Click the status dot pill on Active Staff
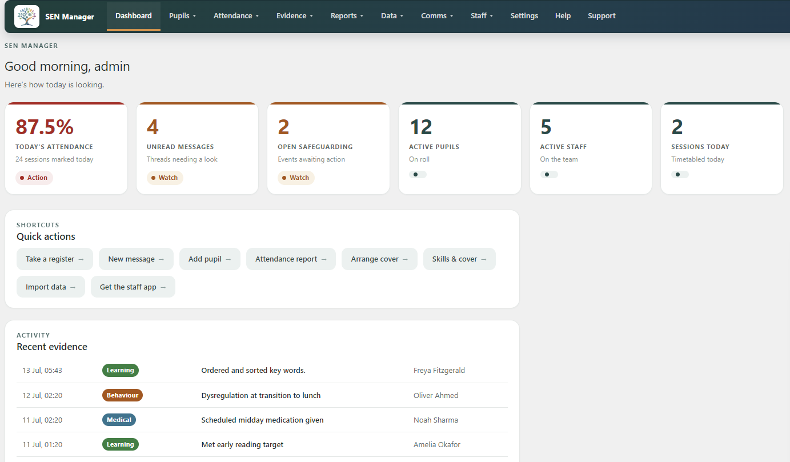Screen dimensions: 790x462 (x=549, y=174)
